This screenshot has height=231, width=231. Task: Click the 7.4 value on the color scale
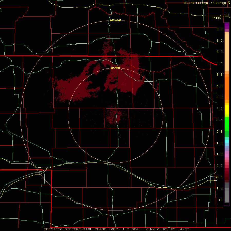pyautogui.click(x=219, y=63)
